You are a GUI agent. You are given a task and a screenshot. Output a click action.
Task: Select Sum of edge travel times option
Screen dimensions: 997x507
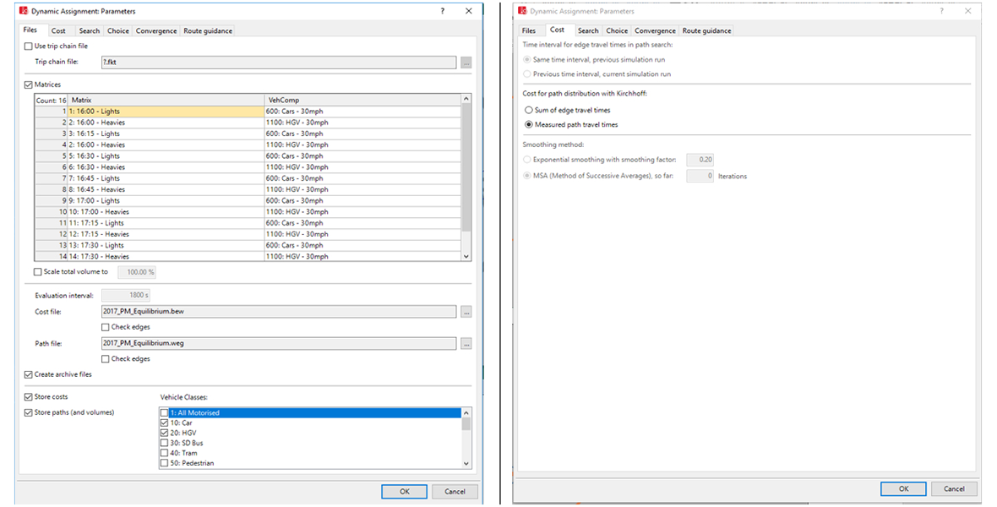click(529, 110)
